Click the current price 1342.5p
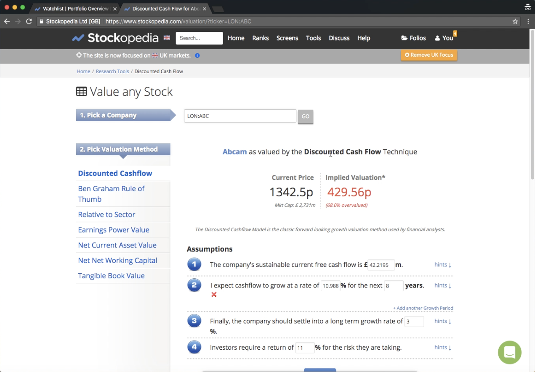535x372 pixels. click(291, 192)
